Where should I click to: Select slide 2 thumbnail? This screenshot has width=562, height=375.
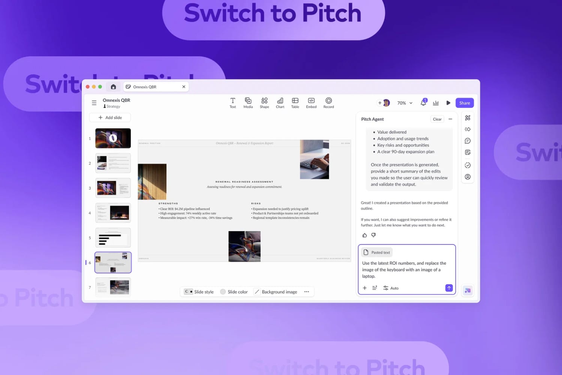tap(113, 163)
